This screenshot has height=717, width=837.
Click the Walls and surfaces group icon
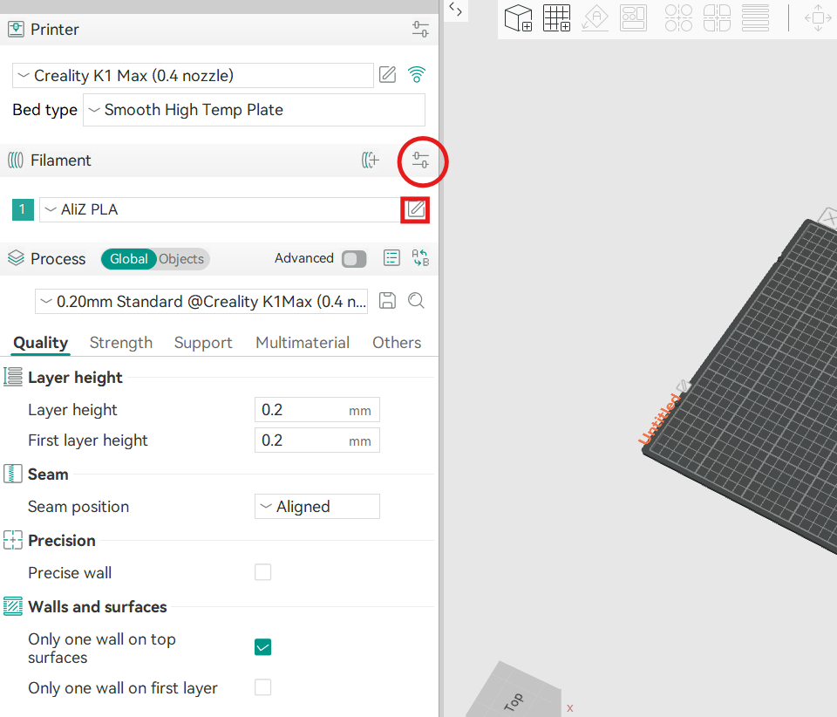click(13, 606)
